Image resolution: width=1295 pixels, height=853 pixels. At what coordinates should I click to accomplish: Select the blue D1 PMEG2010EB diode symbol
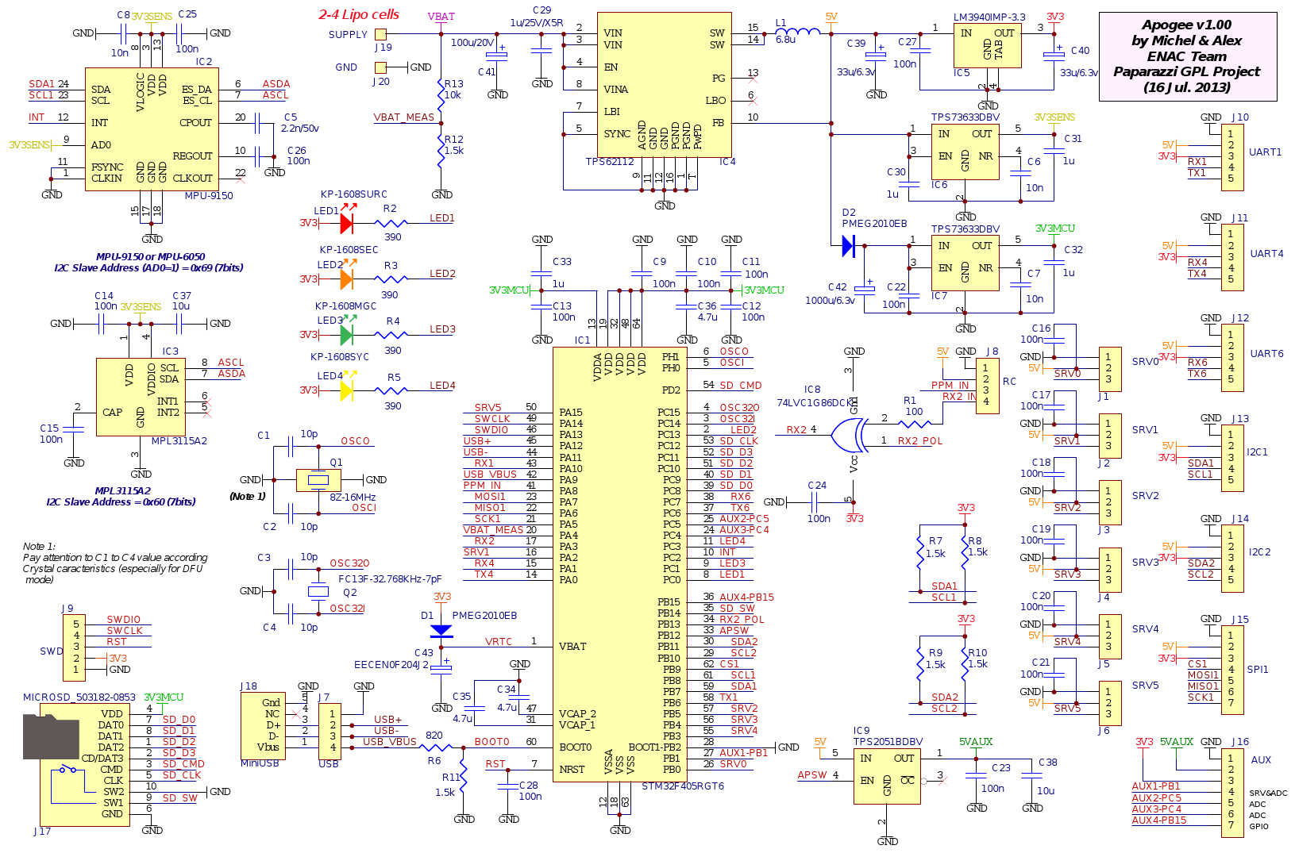pos(441,631)
